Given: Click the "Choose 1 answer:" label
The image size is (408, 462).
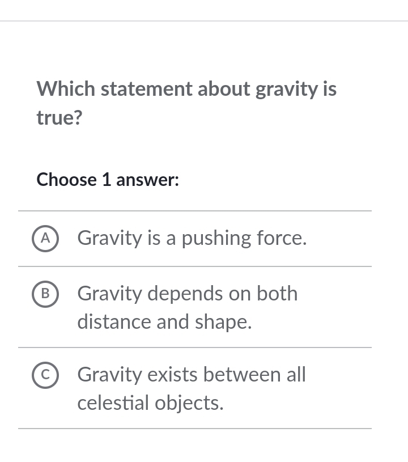Looking at the screenshot, I should point(108,180).
